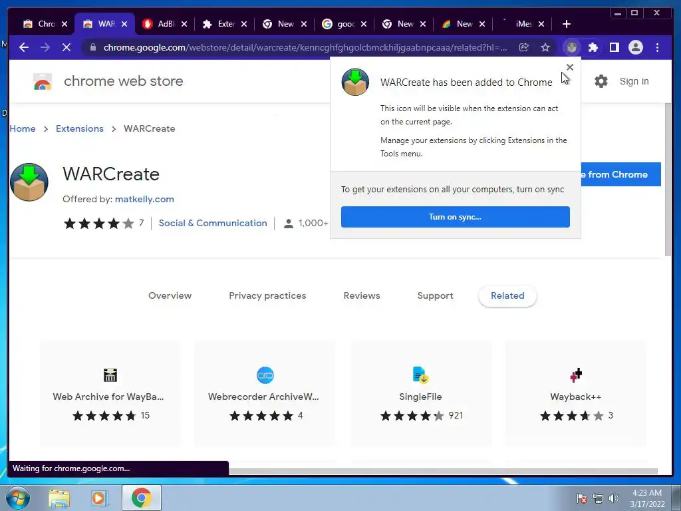The image size is (681, 511).
Task: Open Chrome Web Store settings gear
Action: pyautogui.click(x=601, y=81)
